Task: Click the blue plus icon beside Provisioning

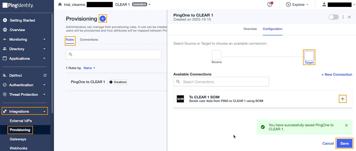Action: pyautogui.click(x=103, y=19)
